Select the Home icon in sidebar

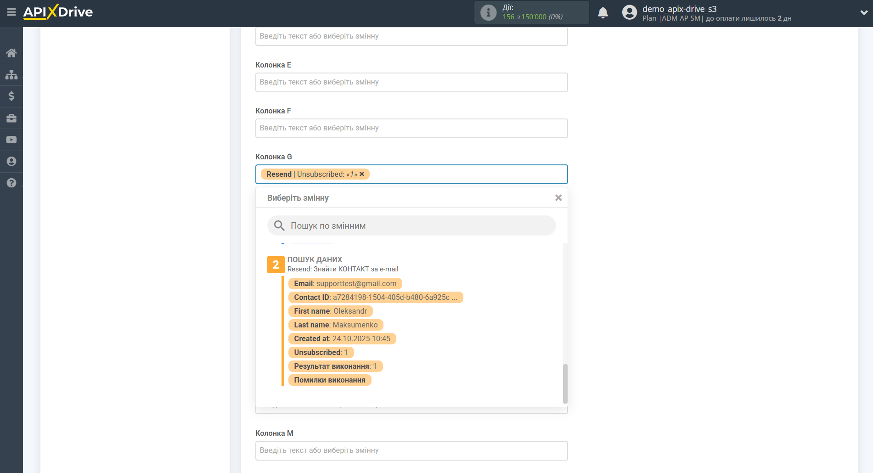coord(11,52)
